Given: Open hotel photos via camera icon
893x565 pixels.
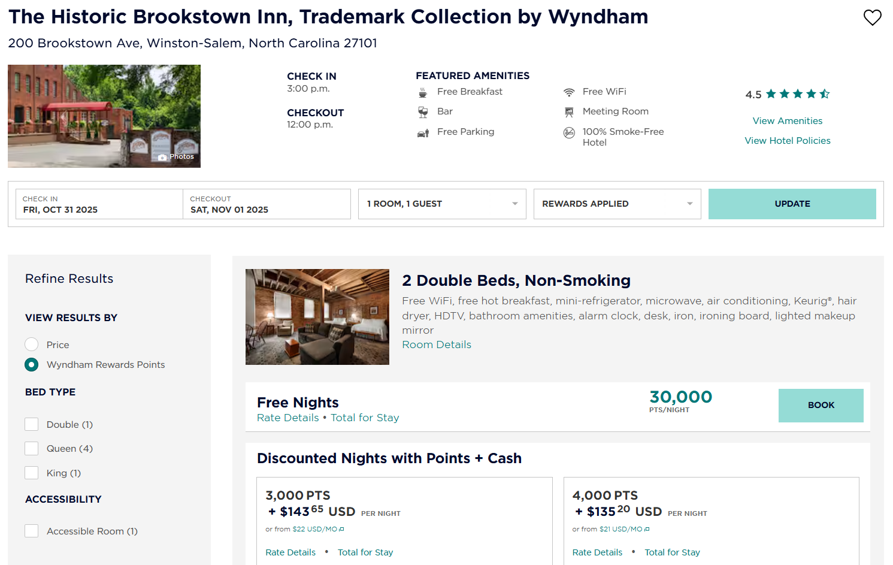Looking at the screenshot, I should (162, 157).
